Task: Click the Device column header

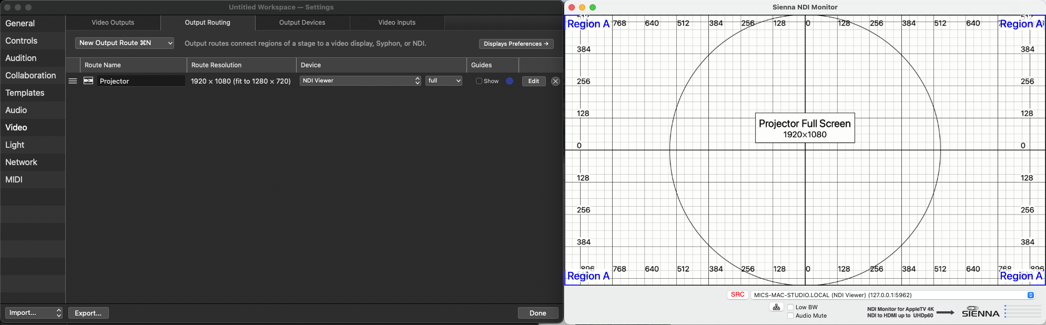Action: [x=381, y=65]
